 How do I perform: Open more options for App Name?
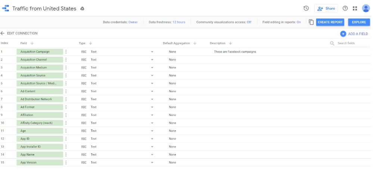66,155
